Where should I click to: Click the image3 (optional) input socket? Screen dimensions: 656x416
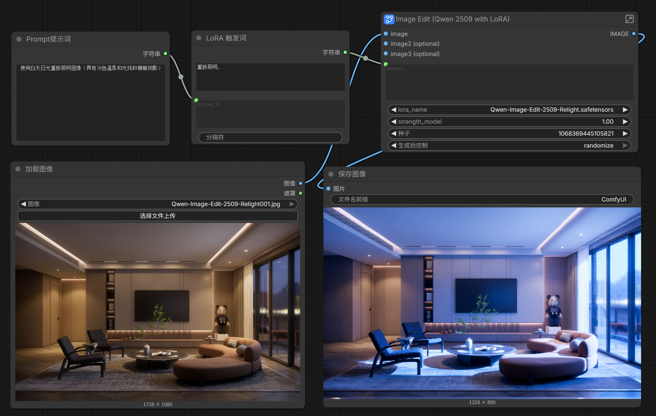(386, 54)
